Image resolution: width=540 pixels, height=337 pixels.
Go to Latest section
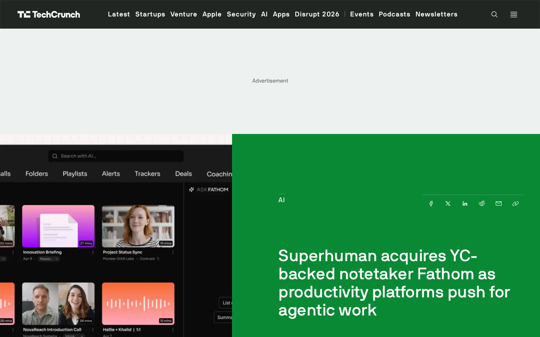(x=119, y=14)
